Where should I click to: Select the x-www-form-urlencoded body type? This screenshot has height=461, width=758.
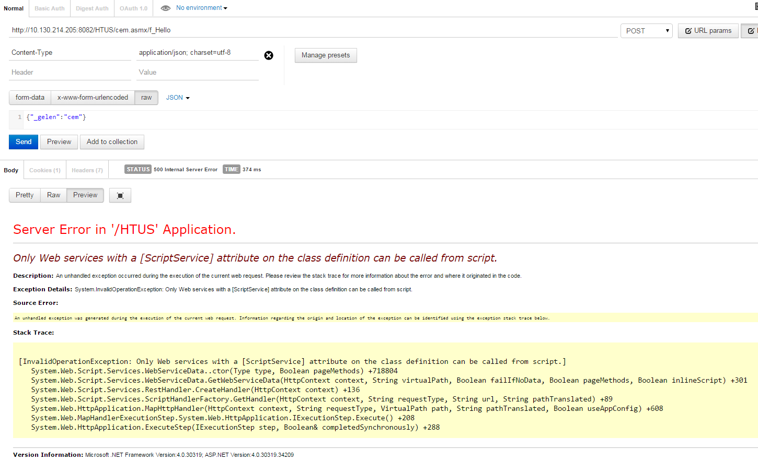(x=93, y=98)
